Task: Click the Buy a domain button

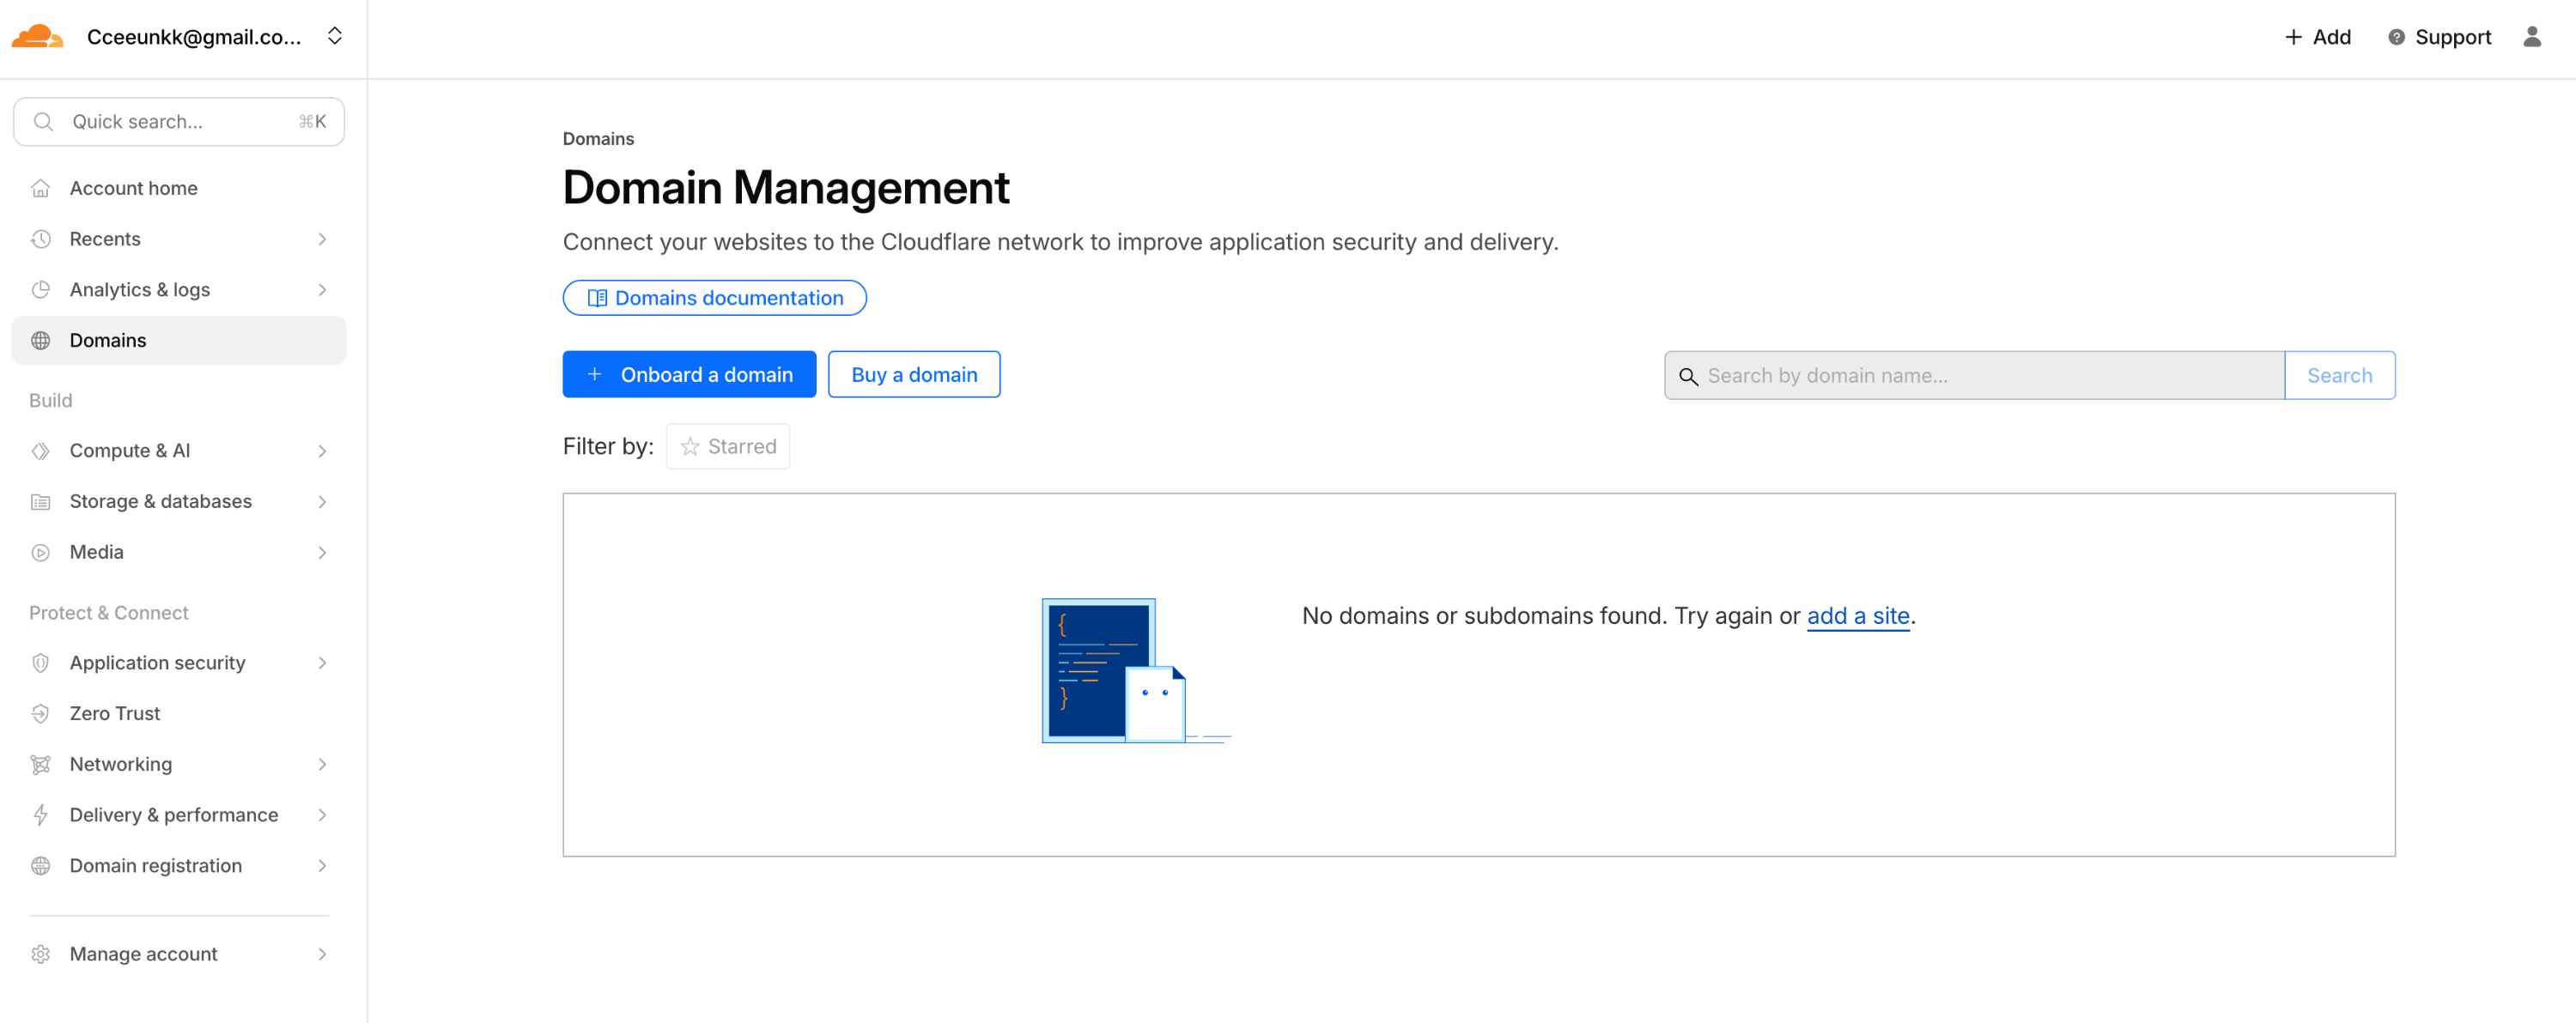Action: (913, 375)
